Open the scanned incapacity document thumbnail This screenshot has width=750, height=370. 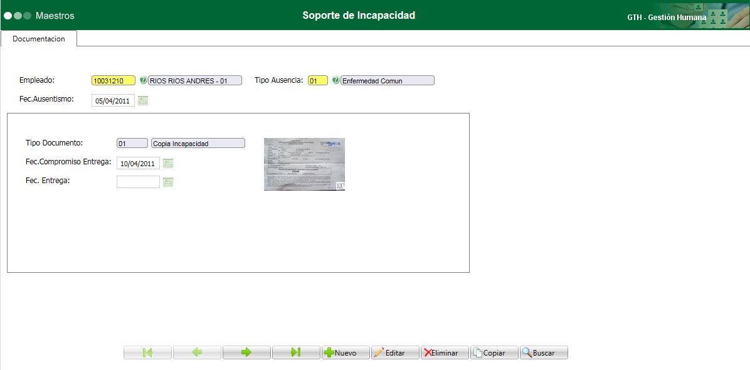(x=304, y=164)
